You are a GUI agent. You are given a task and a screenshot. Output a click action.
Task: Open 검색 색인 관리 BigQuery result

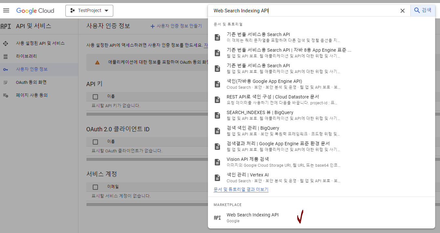click(321, 131)
